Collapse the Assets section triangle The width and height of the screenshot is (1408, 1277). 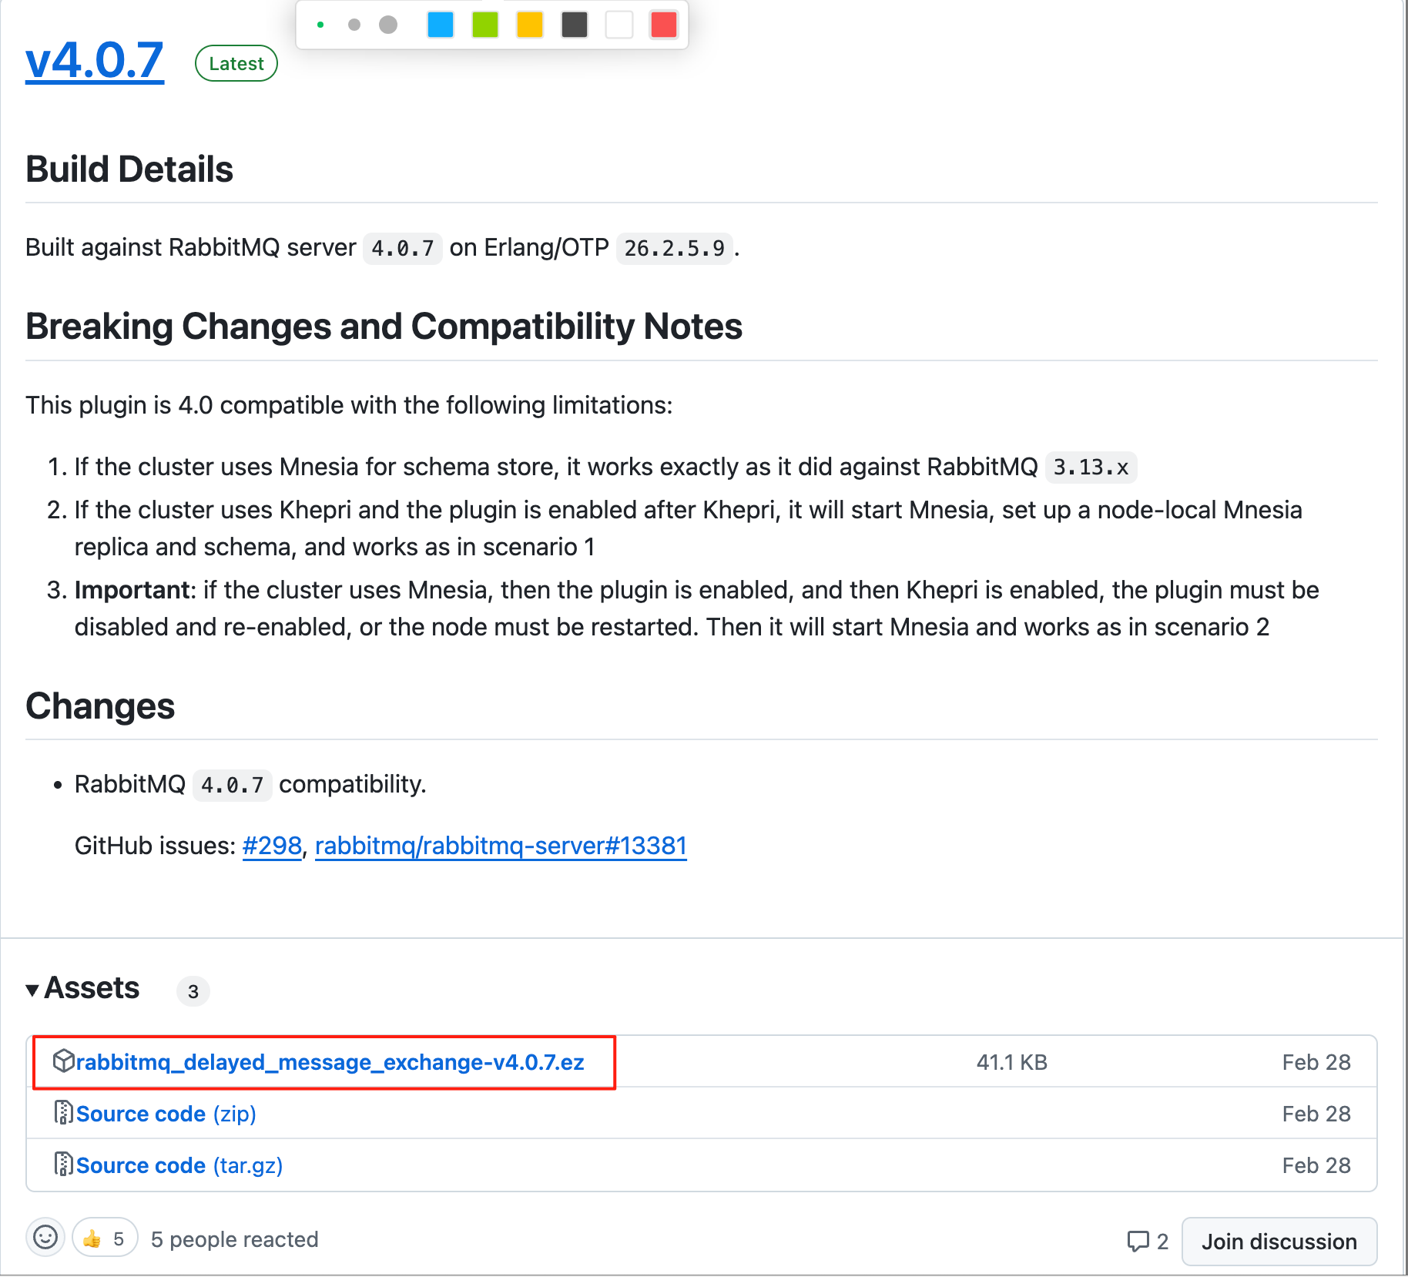32,990
